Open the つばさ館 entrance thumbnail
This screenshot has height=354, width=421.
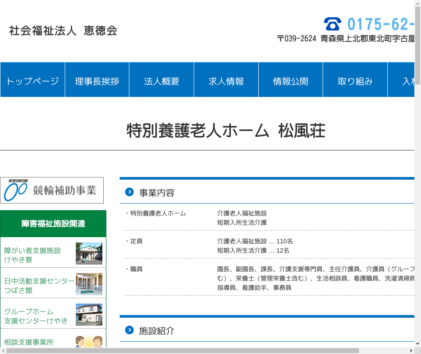89,284
